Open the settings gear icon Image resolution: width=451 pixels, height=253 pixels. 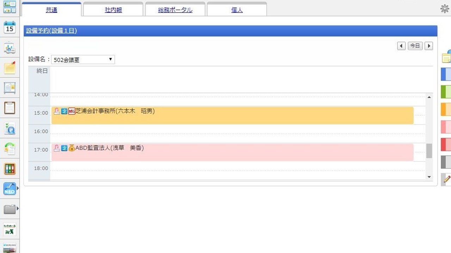point(445,9)
